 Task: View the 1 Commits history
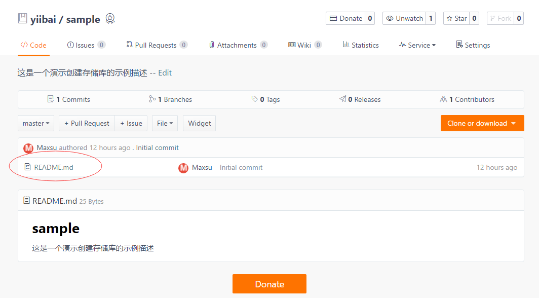[x=68, y=99]
